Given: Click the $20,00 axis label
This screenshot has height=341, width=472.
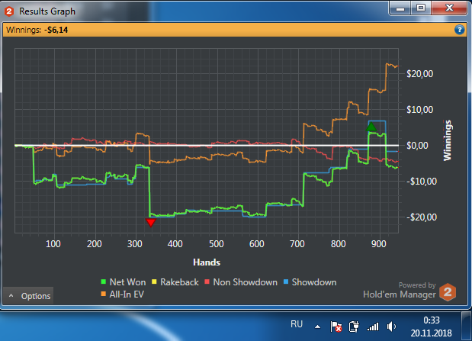Looking at the screenshot, I should tap(420, 74).
